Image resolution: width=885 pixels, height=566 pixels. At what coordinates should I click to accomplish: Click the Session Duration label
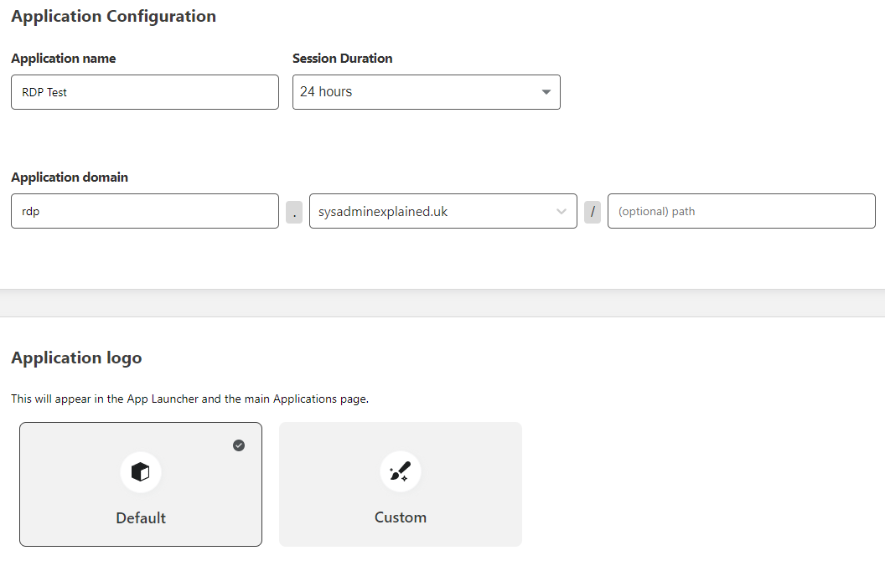pyautogui.click(x=342, y=59)
